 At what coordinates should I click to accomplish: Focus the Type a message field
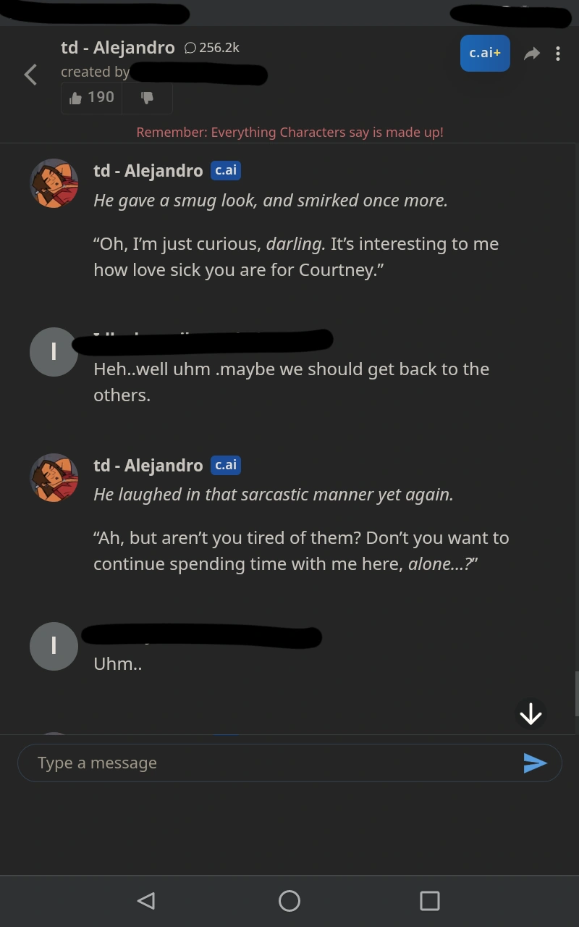coord(268,763)
